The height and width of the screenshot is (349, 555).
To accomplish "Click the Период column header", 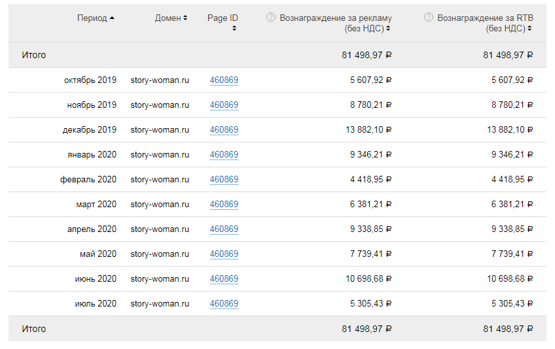I will pyautogui.click(x=92, y=18).
